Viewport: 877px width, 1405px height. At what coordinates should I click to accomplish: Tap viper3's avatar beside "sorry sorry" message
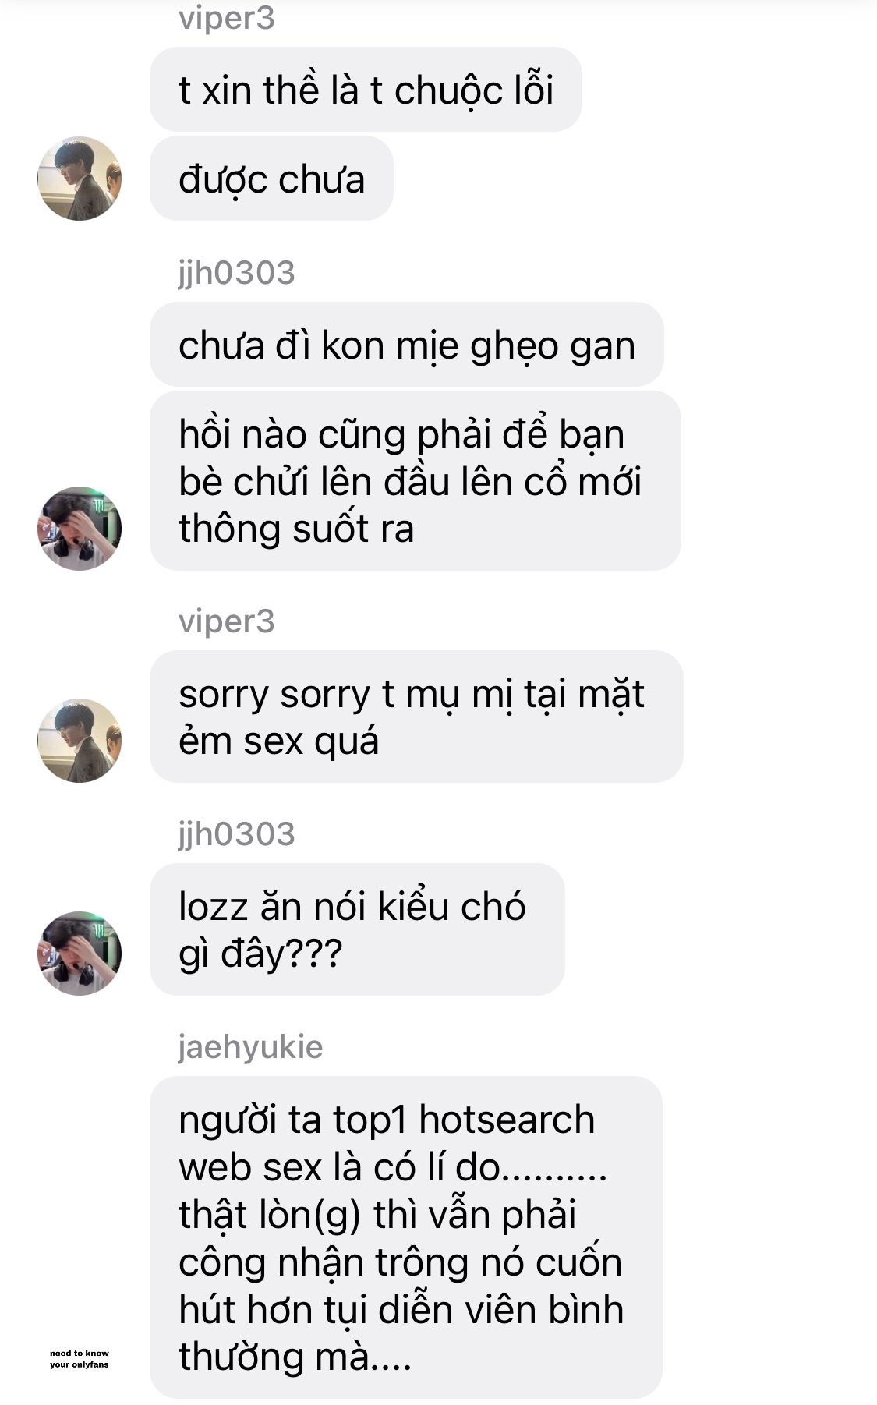(80, 740)
